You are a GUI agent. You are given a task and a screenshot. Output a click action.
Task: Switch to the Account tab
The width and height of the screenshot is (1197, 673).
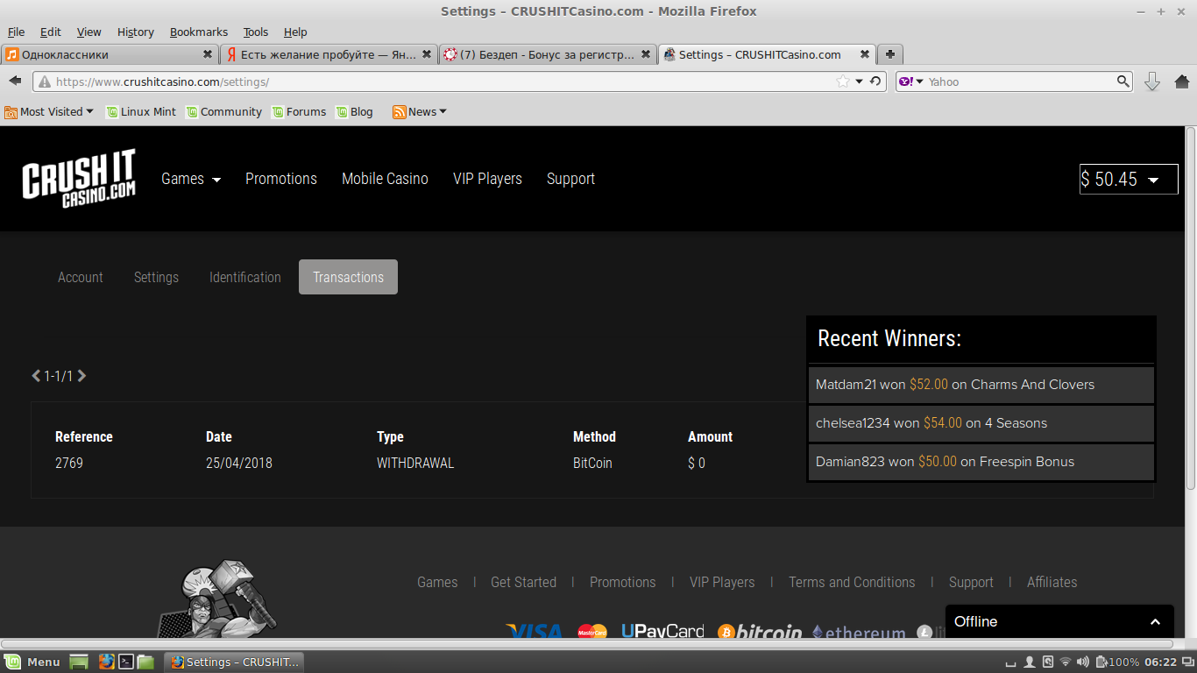[x=81, y=277]
